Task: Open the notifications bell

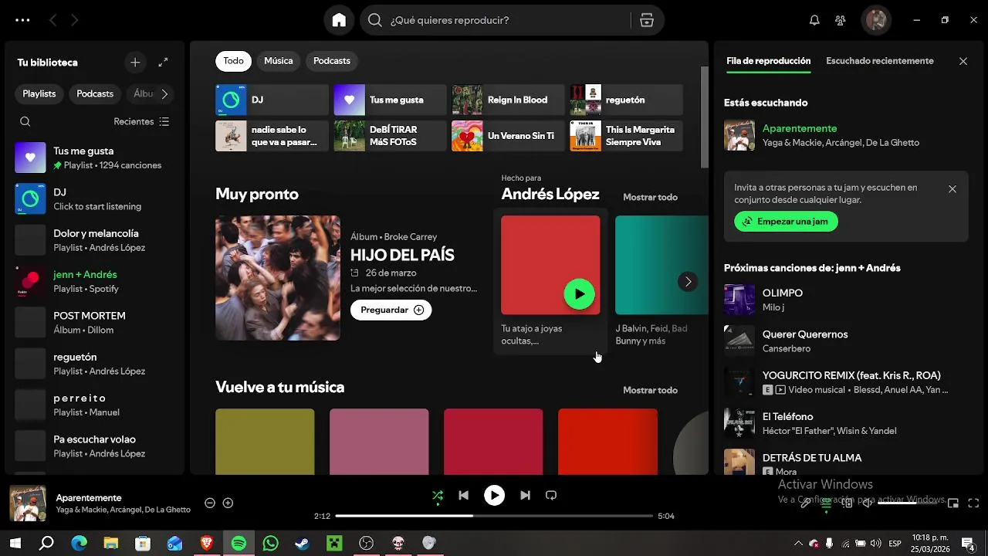Action: coord(814,20)
